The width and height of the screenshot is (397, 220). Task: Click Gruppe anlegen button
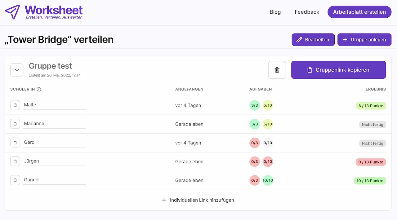tap(364, 40)
